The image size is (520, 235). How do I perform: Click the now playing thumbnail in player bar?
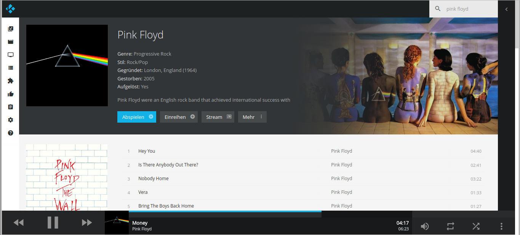point(117,222)
